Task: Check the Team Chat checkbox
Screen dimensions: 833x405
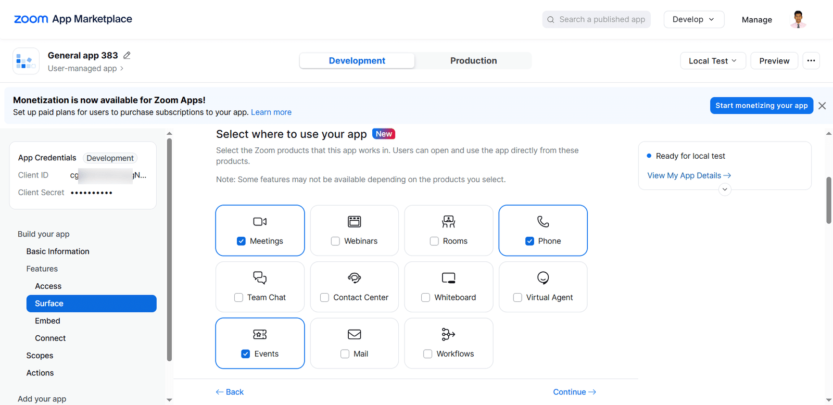Action: click(238, 297)
